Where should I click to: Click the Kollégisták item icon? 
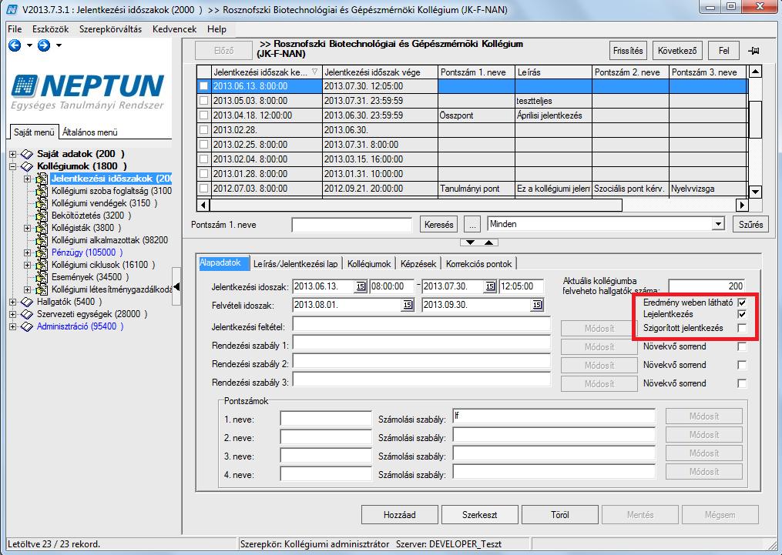pos(42,228)
